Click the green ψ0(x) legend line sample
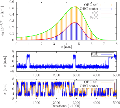Image resolution: width=120 pixels, height=108 pixels. tap(106, 17)
